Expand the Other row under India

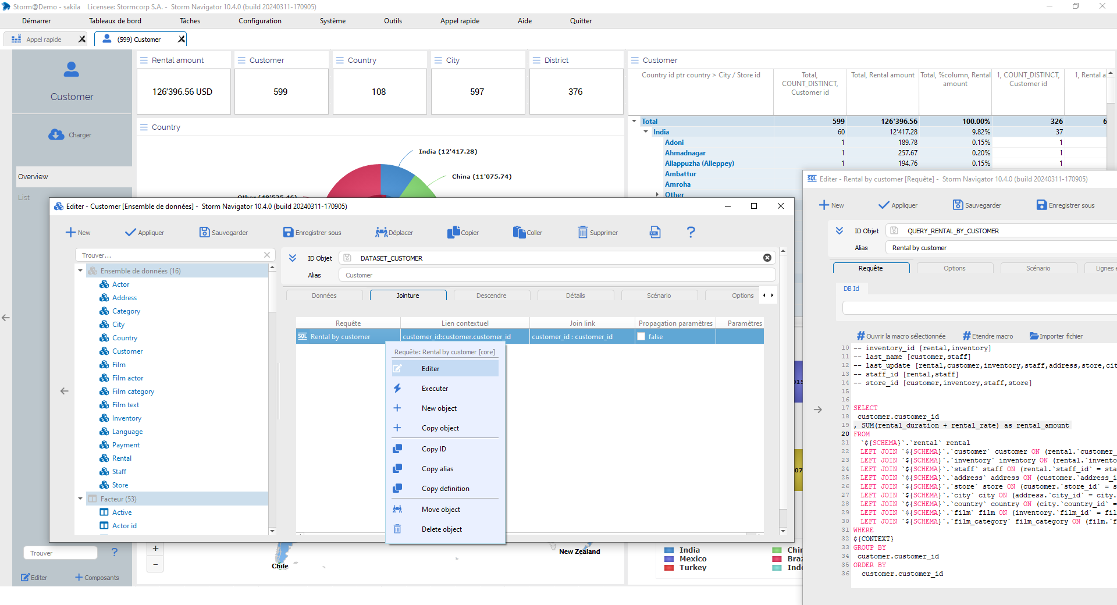657,194
